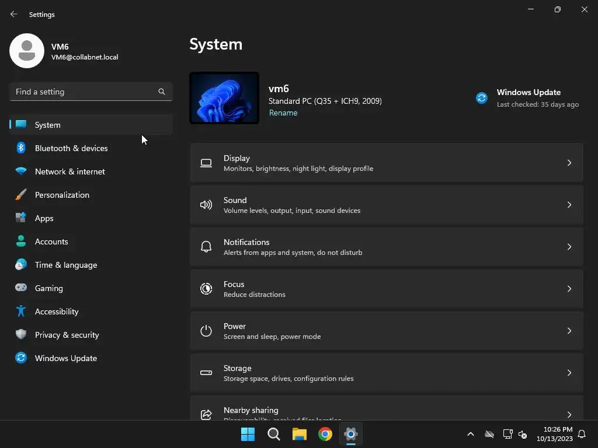Open Privacy & security settings
The height and width of the screenshot is (448, 598).
pos(67,335)
